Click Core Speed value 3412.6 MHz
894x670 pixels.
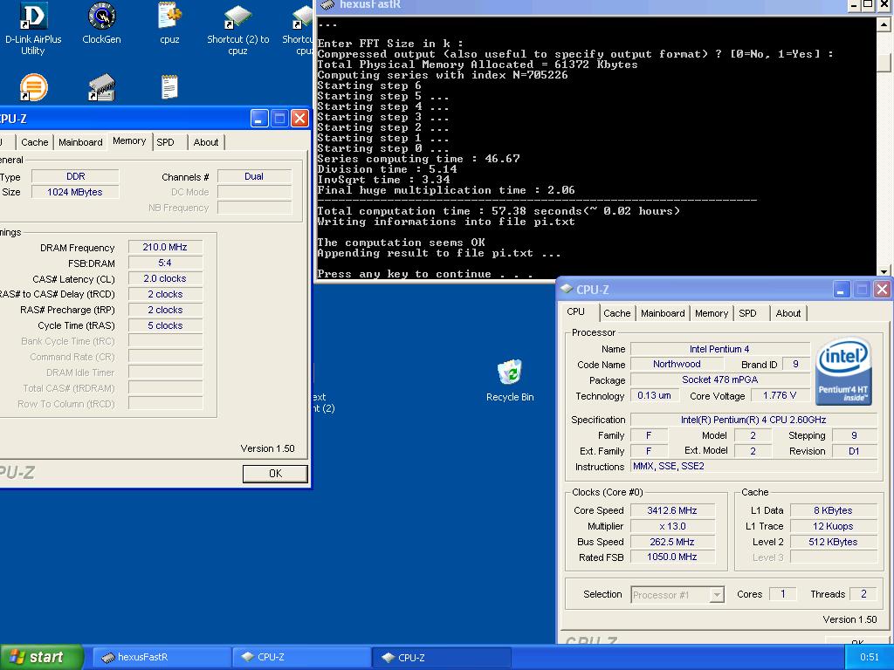pyautogui.click(x=672, y=510)
